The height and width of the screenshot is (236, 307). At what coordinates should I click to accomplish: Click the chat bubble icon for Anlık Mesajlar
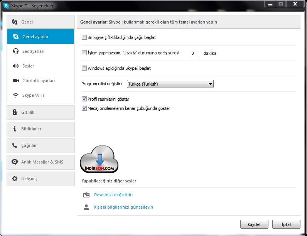[x=15, y=162]
